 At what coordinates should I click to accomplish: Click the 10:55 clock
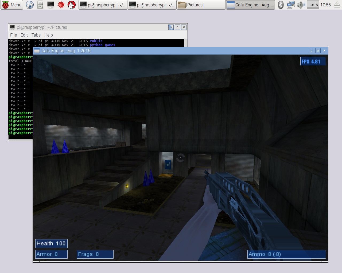(325, 5)
